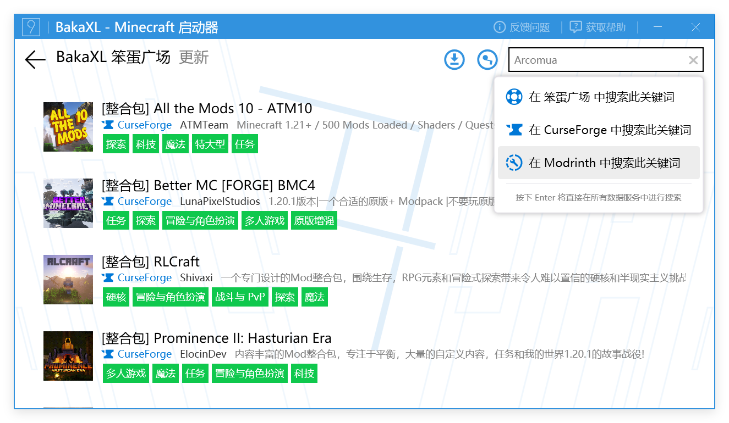Click title [整合包] All the Mods 10 - ATM10
Screen dimensions: 729x423
click(207, 108)
